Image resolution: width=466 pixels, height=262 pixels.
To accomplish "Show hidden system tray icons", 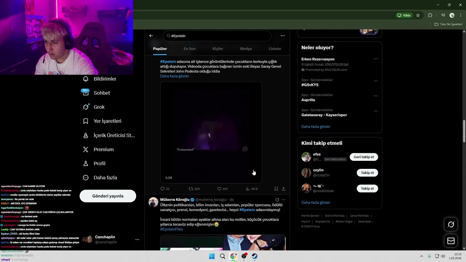I will coord(422,256).
